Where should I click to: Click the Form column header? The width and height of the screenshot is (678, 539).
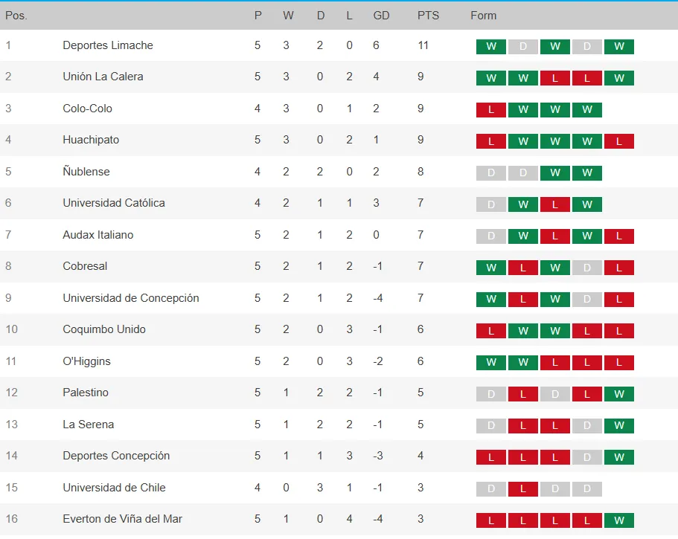point(484,16)
